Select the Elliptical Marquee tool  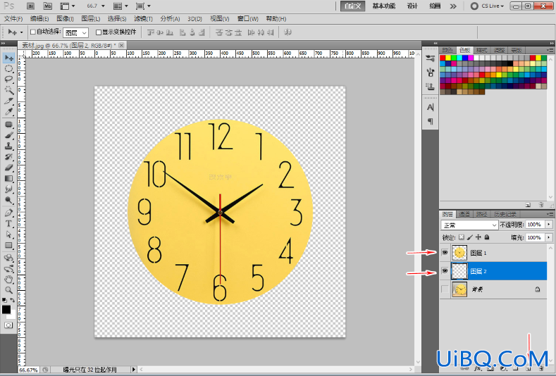(9, 68)
